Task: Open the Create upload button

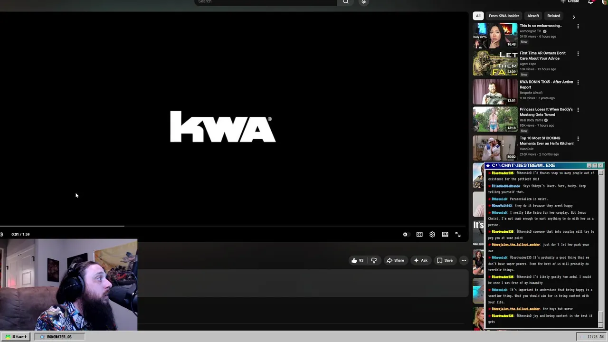Action: 570,1
